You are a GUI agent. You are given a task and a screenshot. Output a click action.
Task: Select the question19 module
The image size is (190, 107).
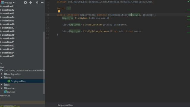pyautogui.click(x=7, y=35)
